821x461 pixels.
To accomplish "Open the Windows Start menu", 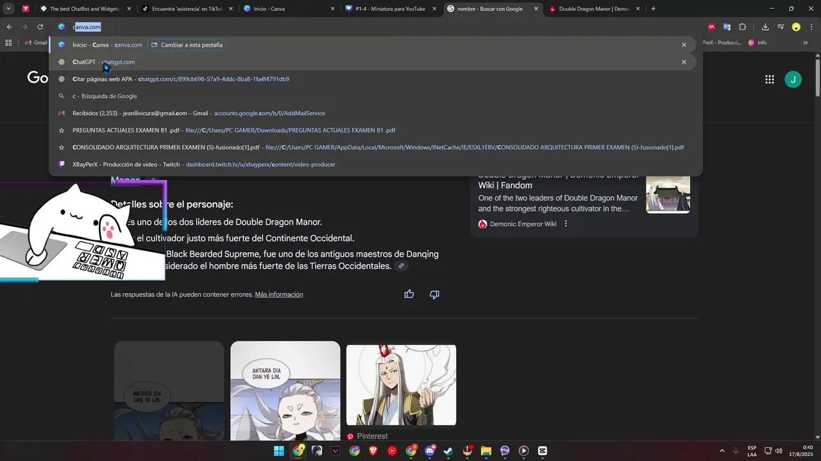I will click(279, 451).
